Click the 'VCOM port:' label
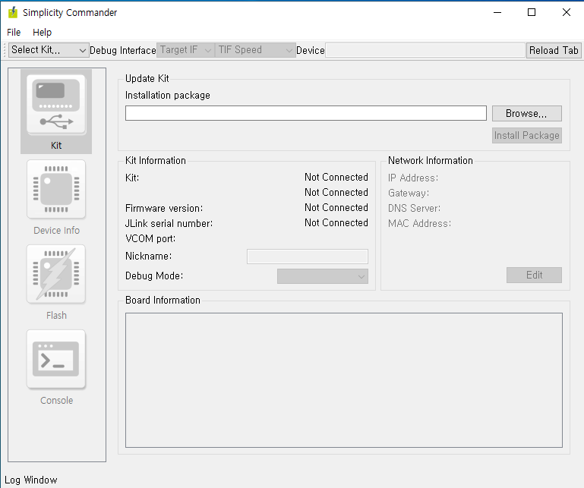The width and height of the screenshot is (584, 488). click(150, 238)
